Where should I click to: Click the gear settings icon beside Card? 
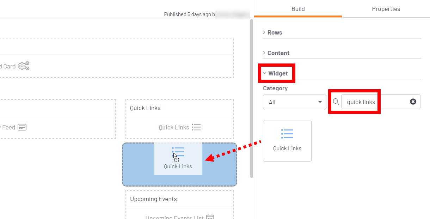(24, 66)
